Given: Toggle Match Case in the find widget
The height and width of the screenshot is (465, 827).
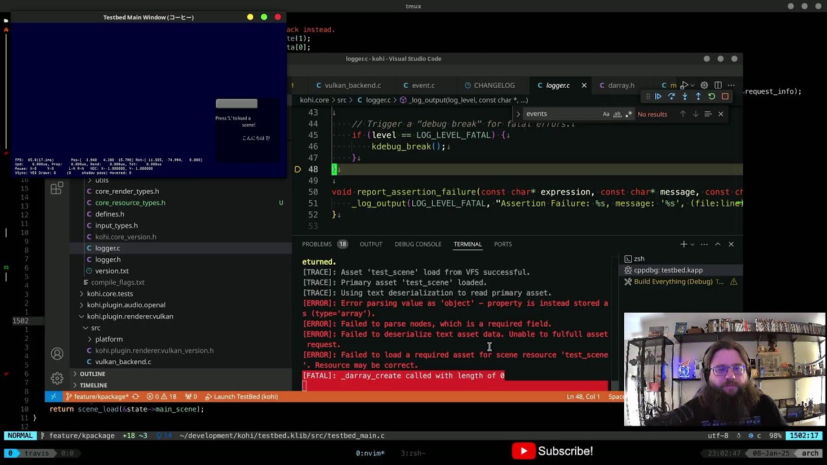Looking at the screenshot, I should [x=606, y=114].
